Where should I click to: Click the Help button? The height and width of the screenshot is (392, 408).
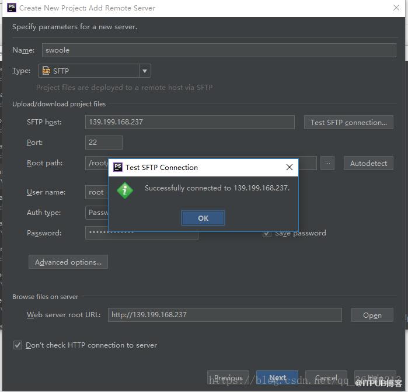click(375, 377)
